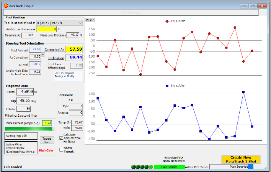Click the first green status indicator light

[x=133, y=167]
